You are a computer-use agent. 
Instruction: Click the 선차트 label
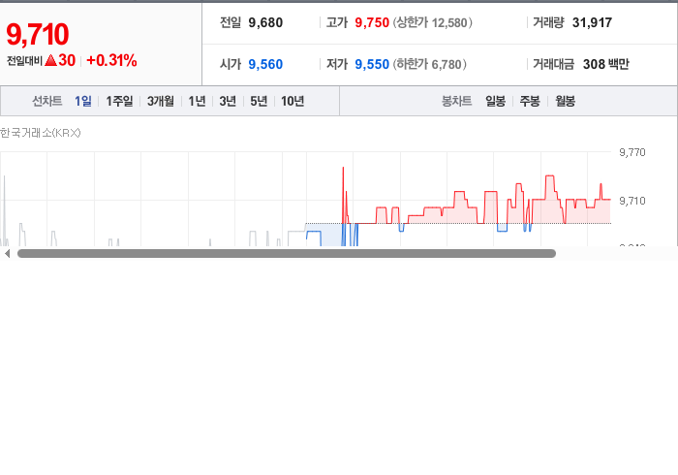tap(47, 101)
